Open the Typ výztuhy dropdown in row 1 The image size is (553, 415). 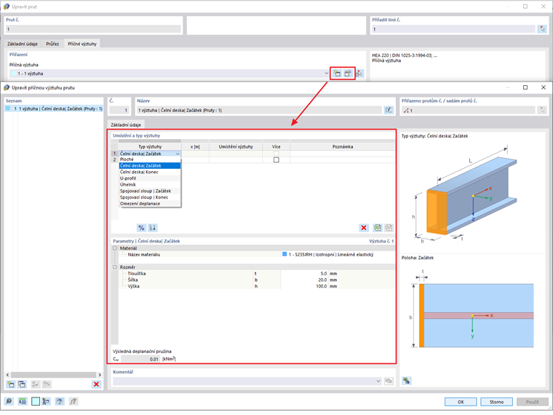click(x=178, y=154)
